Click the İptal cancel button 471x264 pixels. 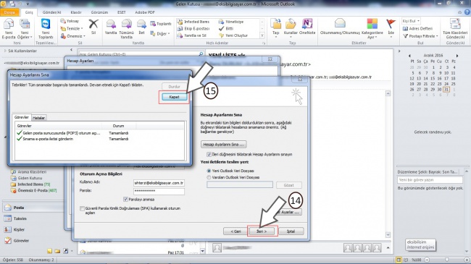pyautogui.click(x=291, y=231)
